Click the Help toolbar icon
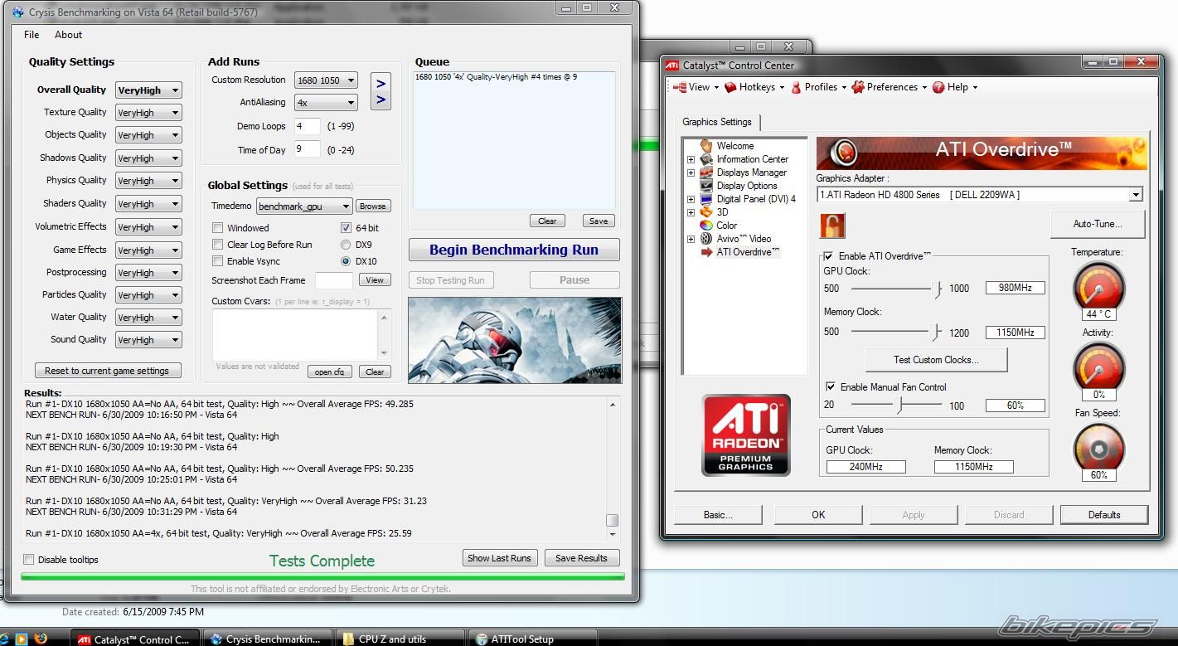 pyautogui.click(x=938, y=87)
